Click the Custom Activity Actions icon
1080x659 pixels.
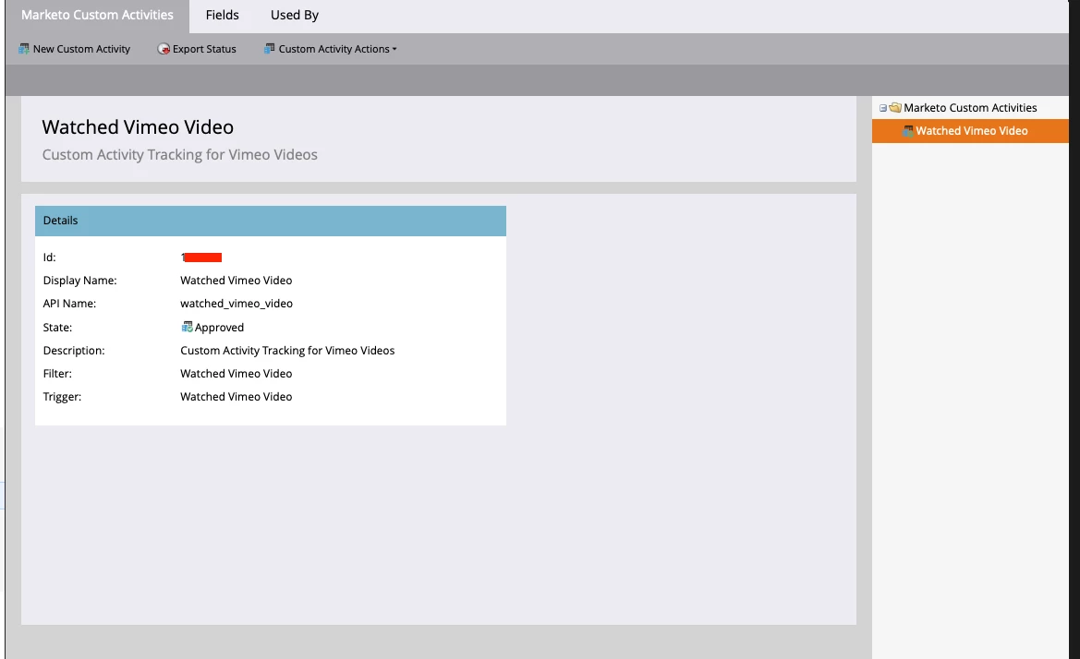[x=270, y=49]
